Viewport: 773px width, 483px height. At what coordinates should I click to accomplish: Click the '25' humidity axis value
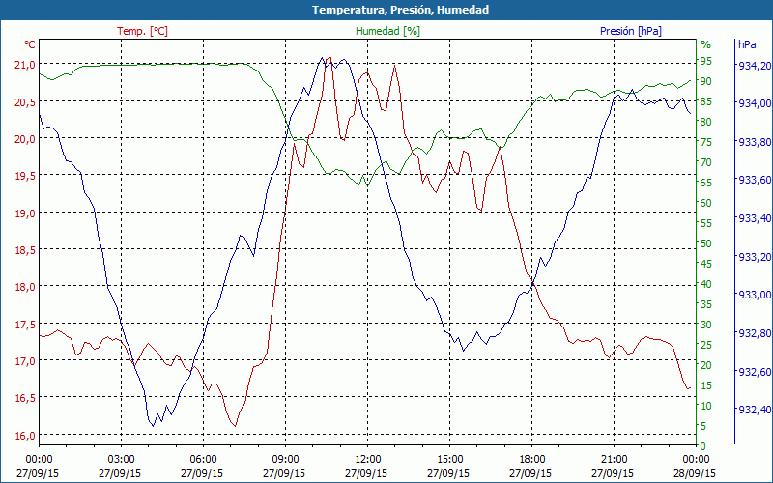pos(706,345)
